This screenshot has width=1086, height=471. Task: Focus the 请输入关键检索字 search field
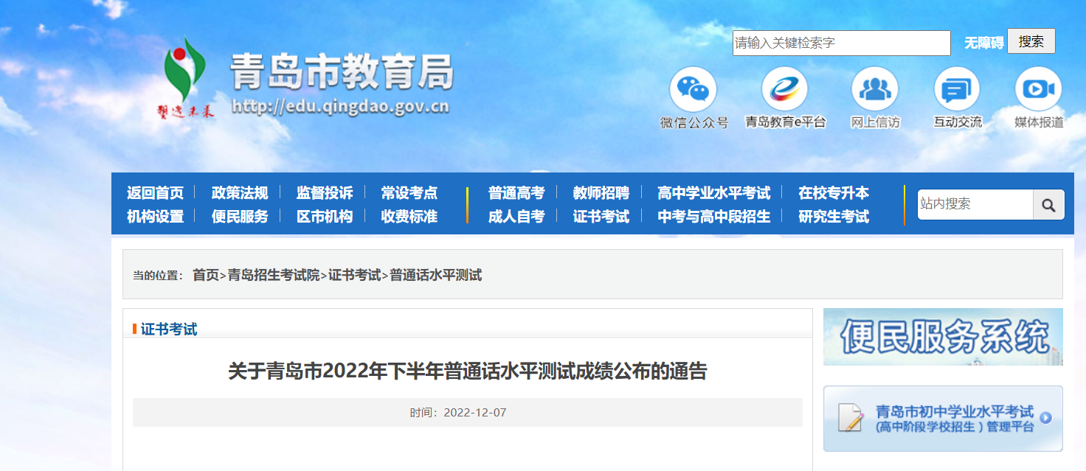[x=842, y=43]
